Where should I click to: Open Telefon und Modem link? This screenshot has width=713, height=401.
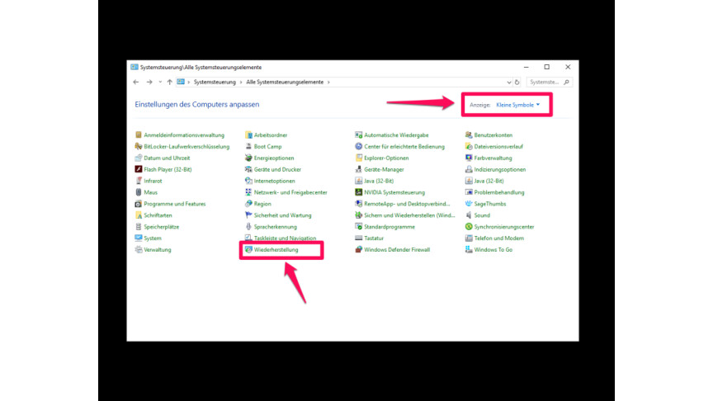pos(498,238)
